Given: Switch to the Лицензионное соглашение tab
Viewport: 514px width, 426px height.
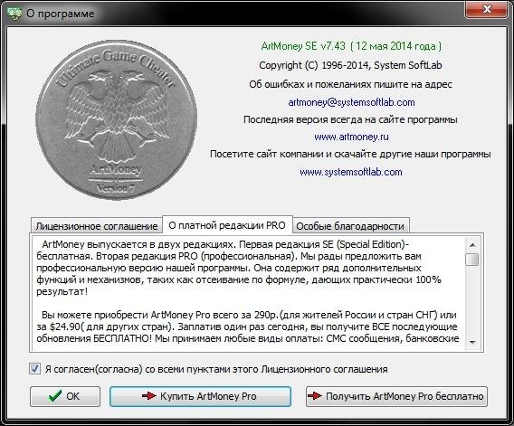Looking at the screenshot, I should pos(97,226).
